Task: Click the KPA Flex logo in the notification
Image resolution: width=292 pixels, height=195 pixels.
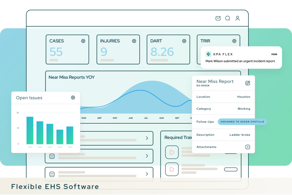Action: (x=208, y=54)
